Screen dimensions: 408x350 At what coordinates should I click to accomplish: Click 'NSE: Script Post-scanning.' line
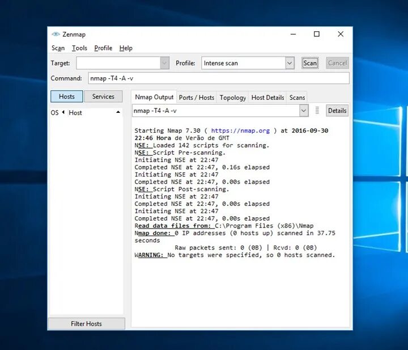pyautogui.click(x=182, y=189)
